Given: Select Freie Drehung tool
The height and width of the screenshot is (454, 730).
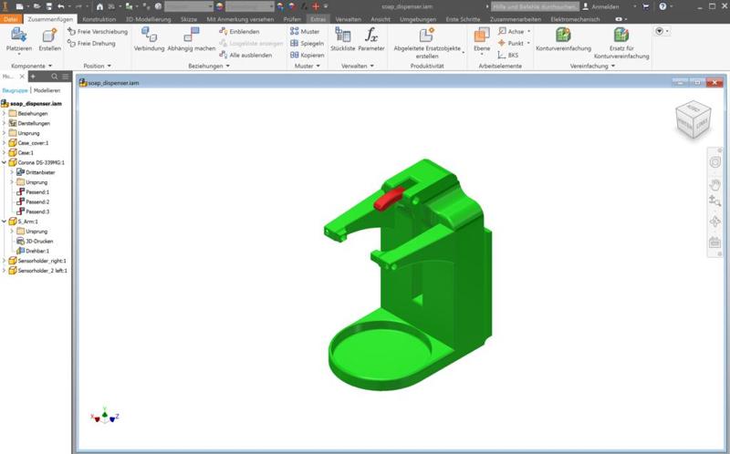Looking at the screenshot, I should (91, 43).
